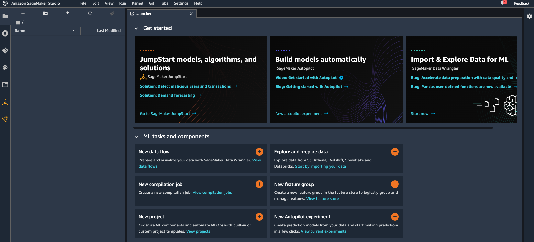Open the Git menu
The height and width of the screenshot is (242, 534).
pyautogui.click(x=152, y=3)
